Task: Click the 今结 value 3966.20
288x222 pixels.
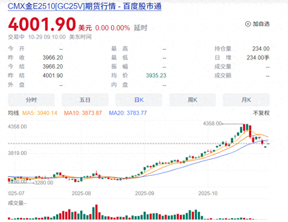Action: coord(53,67)
